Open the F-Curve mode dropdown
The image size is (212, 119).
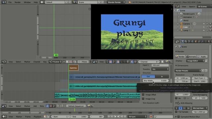coord(55,62)
